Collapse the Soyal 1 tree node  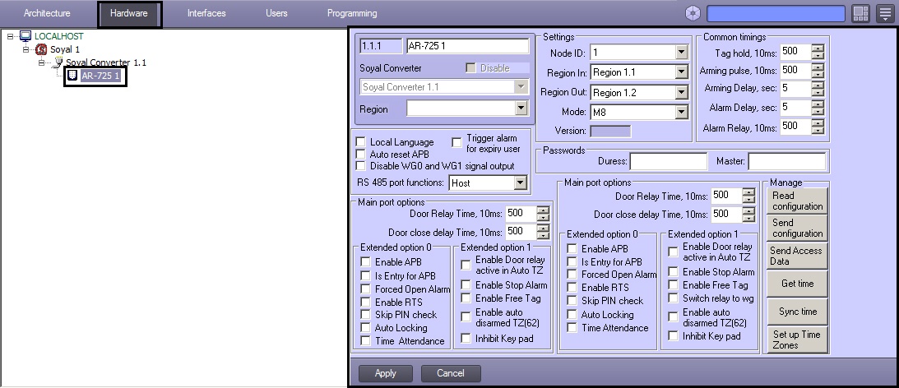pyautogui.click(x=25, y=49)
